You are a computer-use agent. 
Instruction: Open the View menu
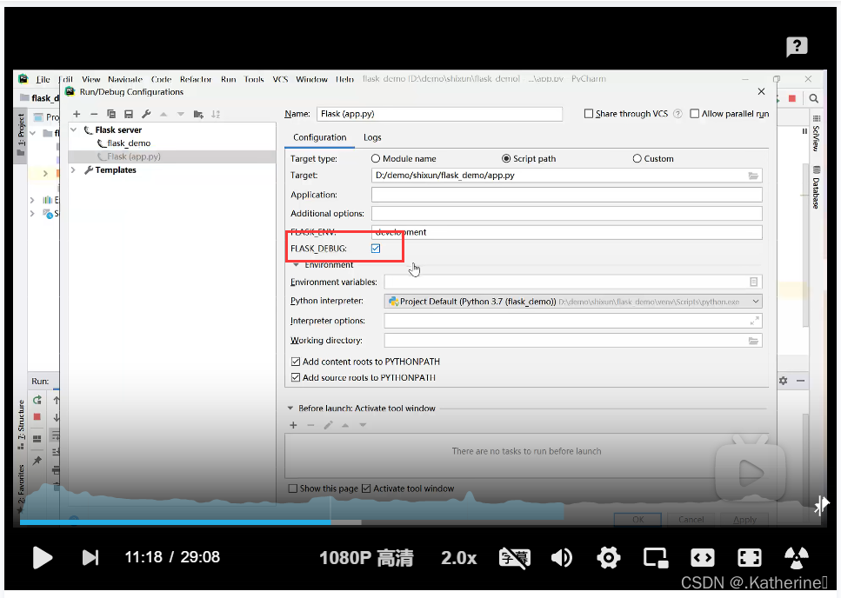click(90, 79)
